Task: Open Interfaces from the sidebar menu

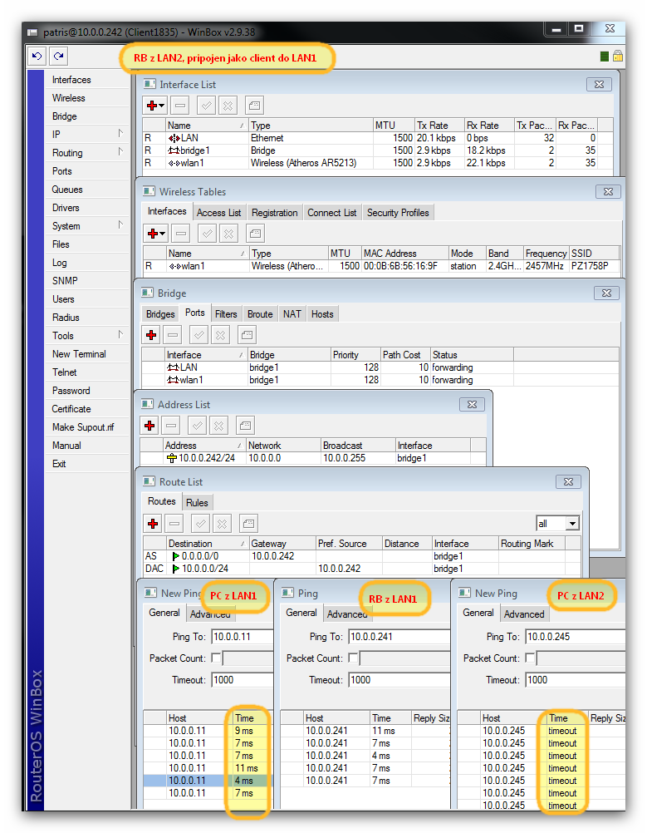Action: [71, 80]
